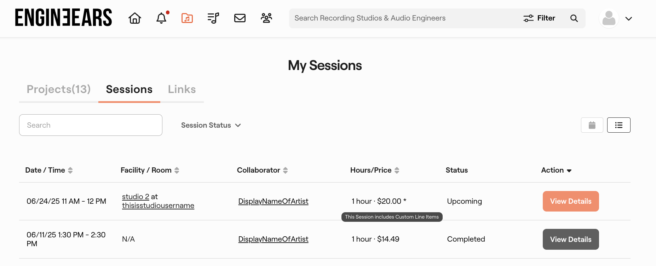
Task: View Details of the Upcoming session
Action: [x=570, y=201]
